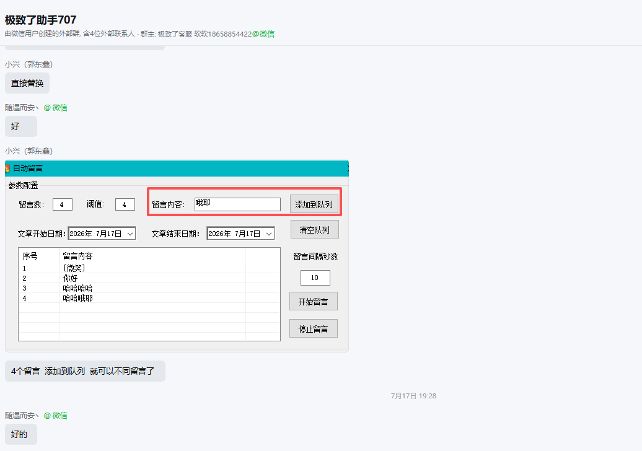Click the green @微信 in the group subtitle
This screenshot has height=451, width=642.
[x=263, y=34]
